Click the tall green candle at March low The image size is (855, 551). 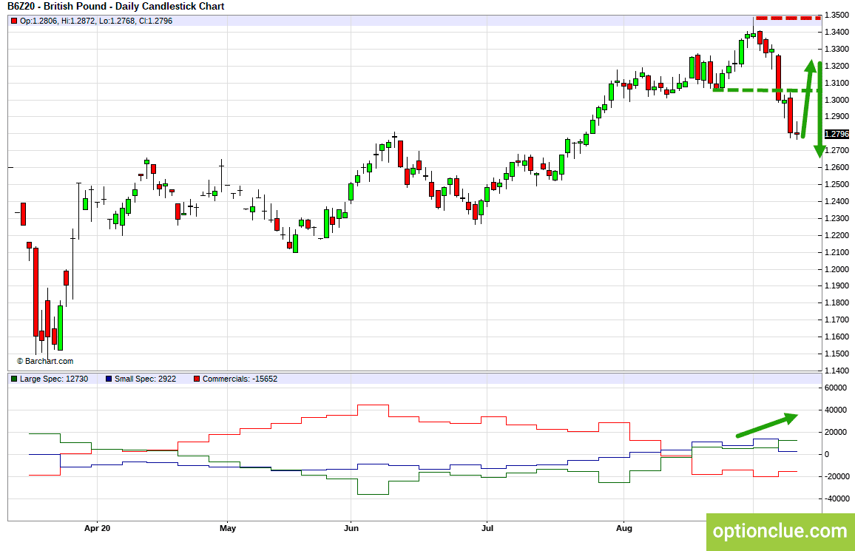click(x=60, y=327)
